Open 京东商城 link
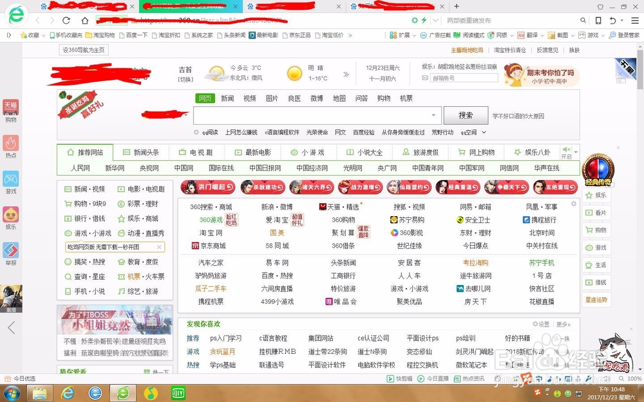The width and height of the screenshot is (644, 402). tap(208, 246)
